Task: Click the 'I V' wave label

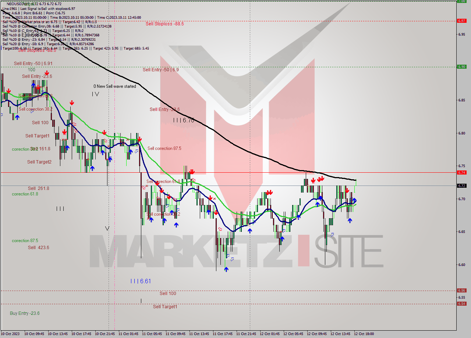Action: click(95, 94)
